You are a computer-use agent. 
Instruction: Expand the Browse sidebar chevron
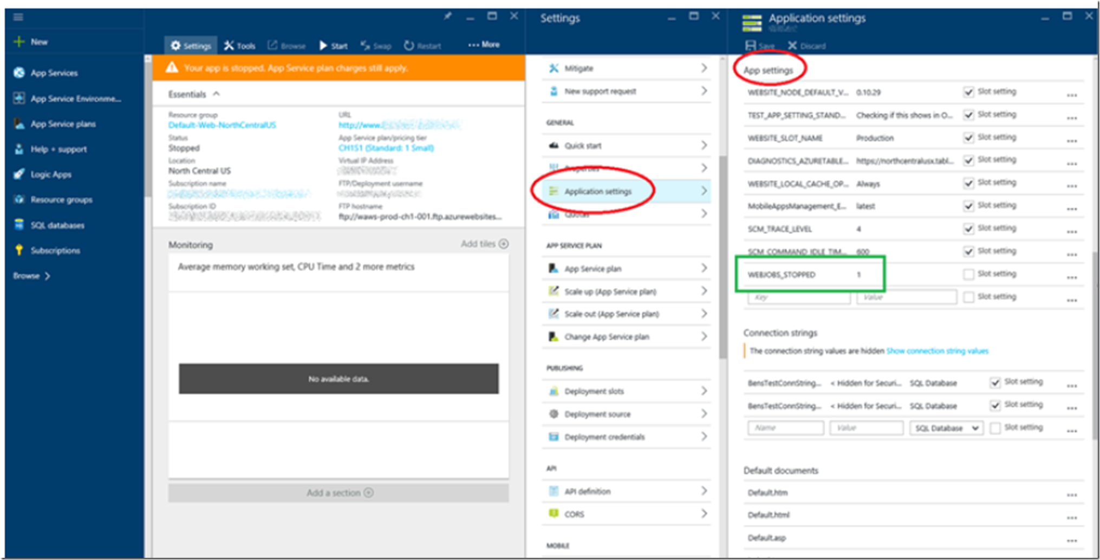coord(48,276)
